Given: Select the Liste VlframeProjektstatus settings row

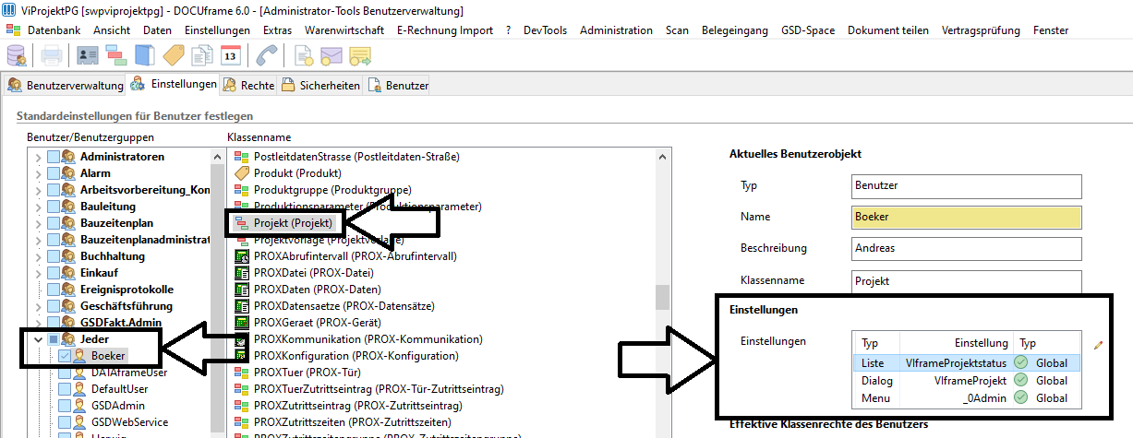Looking at the screenshot, I should 965,362.
